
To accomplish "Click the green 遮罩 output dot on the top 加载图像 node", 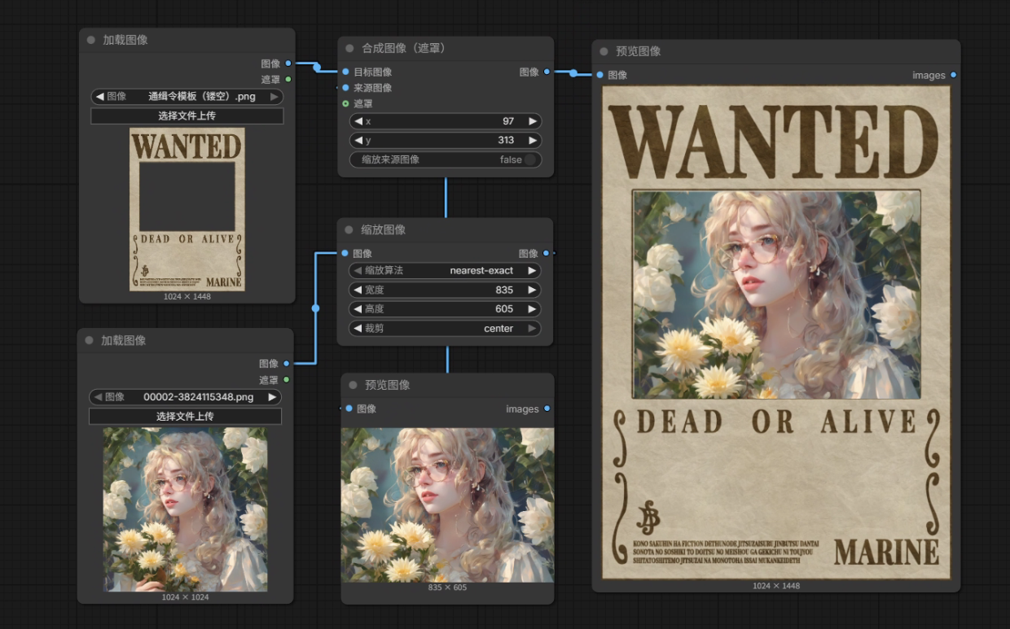I will [x=288, y=79].
